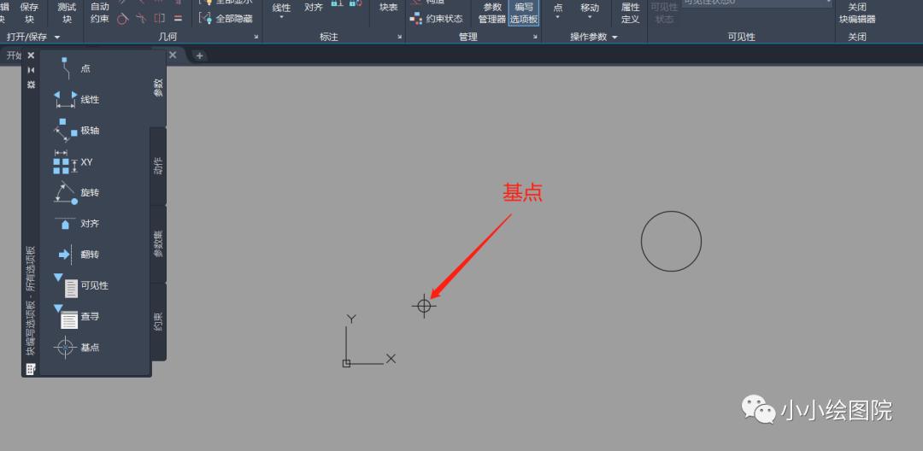
Task: Click the UCS origin icon
Action: tap(346, 363)
